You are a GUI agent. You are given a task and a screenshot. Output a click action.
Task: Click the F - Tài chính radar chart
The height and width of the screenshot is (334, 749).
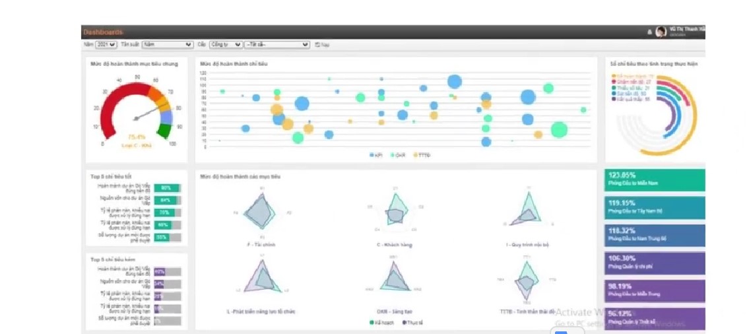pos(261,213)
